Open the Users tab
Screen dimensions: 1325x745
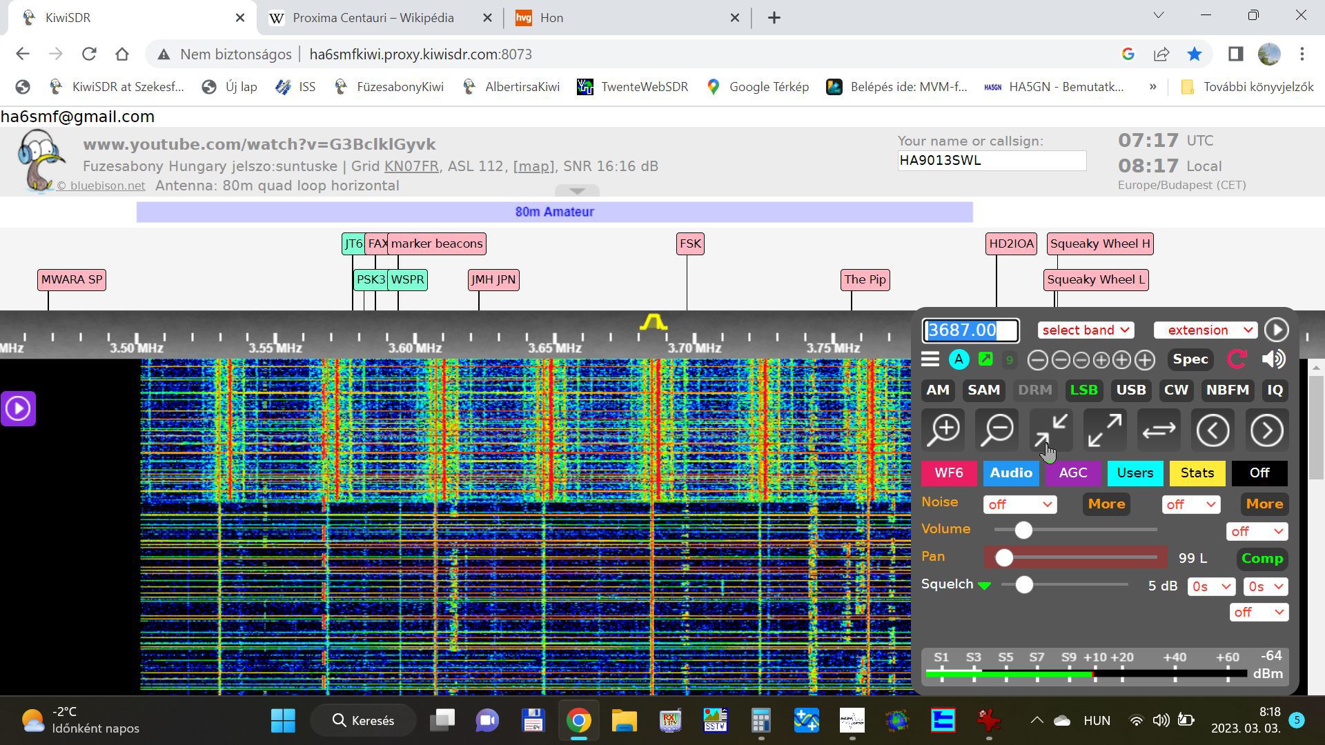coord(1135,473)
